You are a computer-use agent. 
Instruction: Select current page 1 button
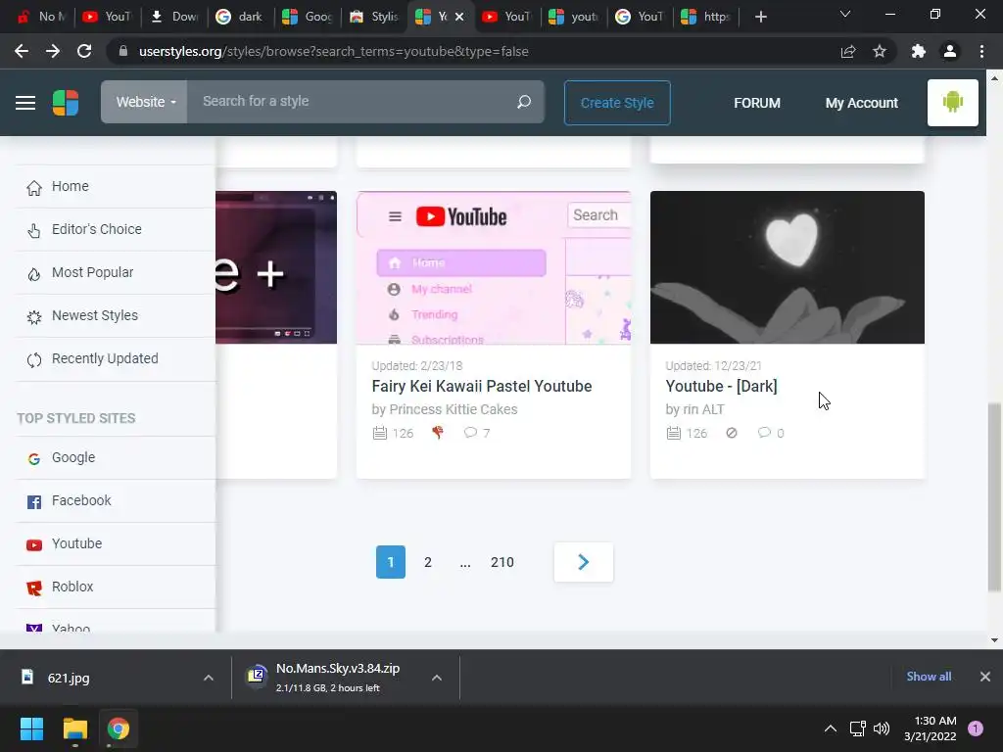[390, 562]
